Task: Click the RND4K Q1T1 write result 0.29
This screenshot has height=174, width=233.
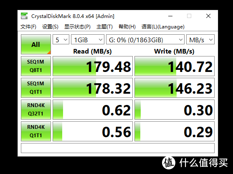Action: (175, 131)
